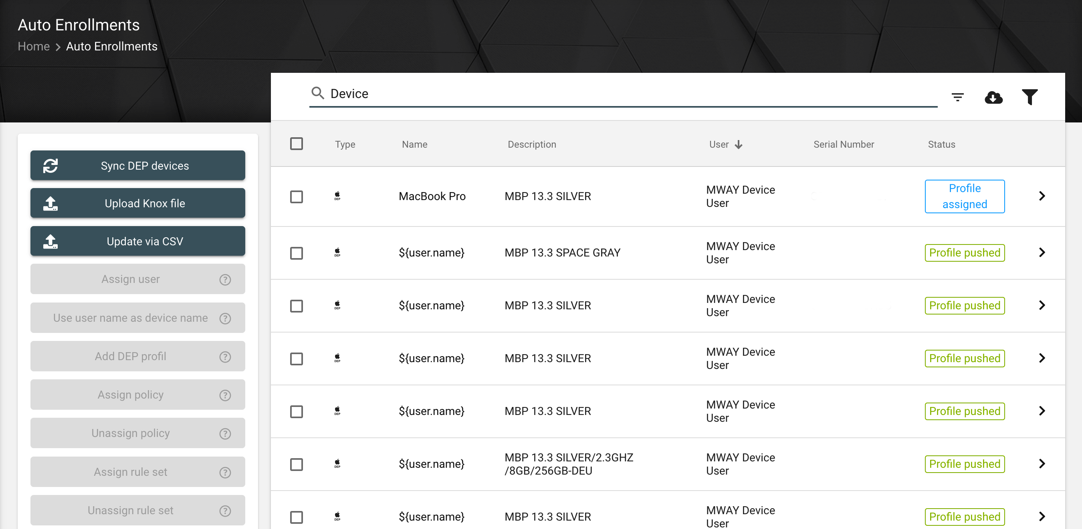Expand the MBP 13.3 SPACE GRAY row chevron

coord(1042,252)
